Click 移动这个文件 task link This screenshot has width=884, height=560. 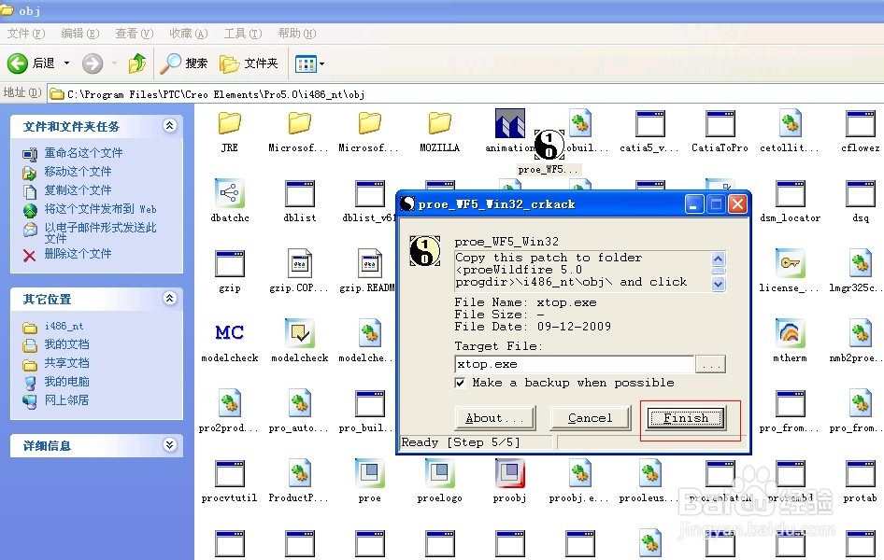pos(78,172)
